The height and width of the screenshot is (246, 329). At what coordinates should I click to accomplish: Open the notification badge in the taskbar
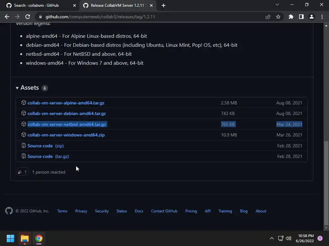320,238
